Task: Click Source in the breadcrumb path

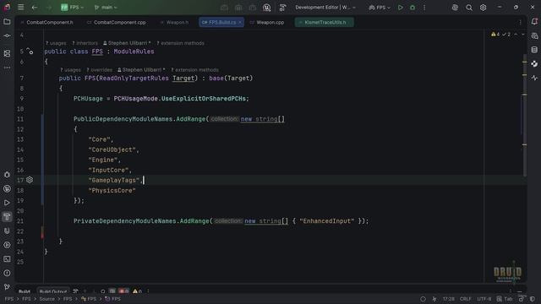Action: point(47,299)
